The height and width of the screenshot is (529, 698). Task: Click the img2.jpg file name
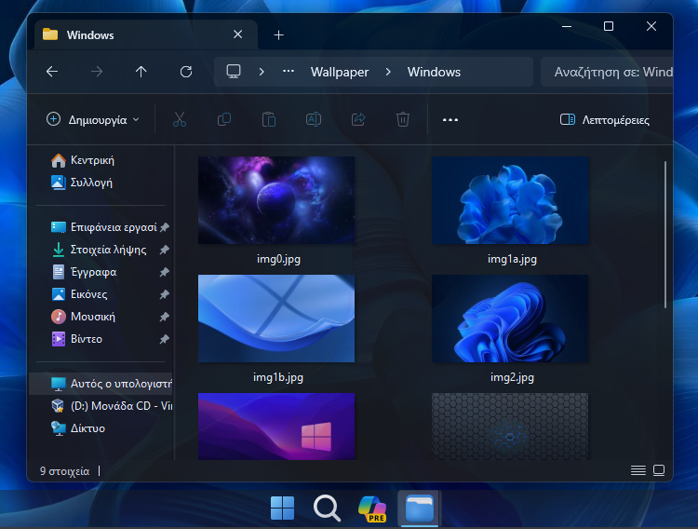point(513,377)
